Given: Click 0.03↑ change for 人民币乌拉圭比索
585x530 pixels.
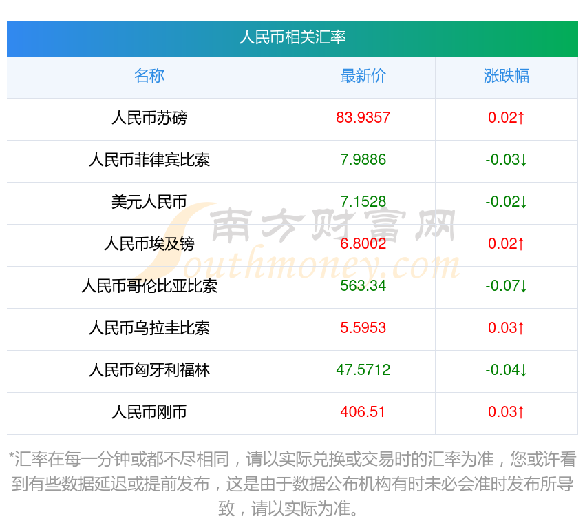Looking at the screenshot, I should 507,328.
